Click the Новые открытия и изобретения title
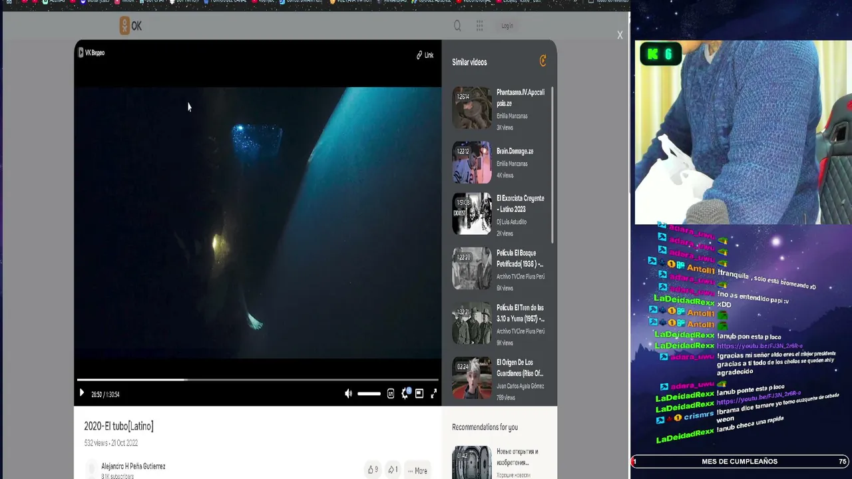The image size is (852, 479). (x=517, y=456)
